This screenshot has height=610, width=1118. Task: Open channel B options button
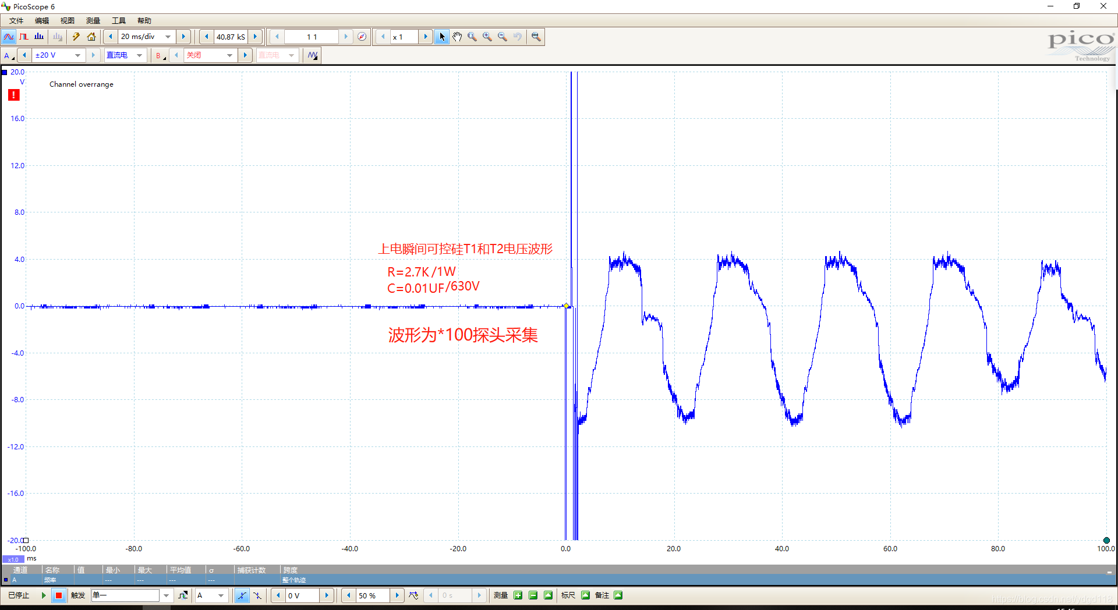point(161,55)
